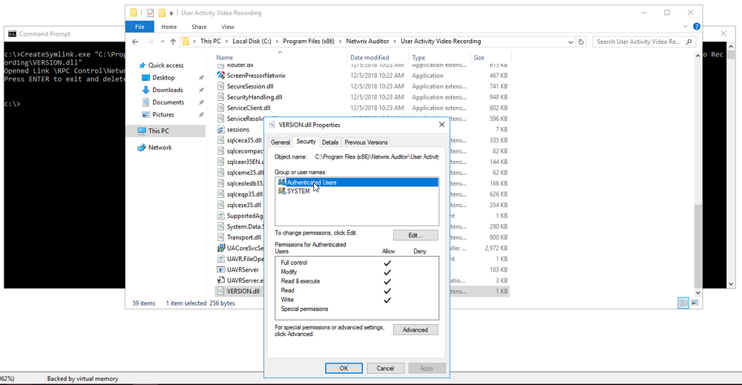The width and height of the screenshot is (742, 385).
Task: Click the ScreenPressorNetwrix application icon
Action: pos(220,76)
